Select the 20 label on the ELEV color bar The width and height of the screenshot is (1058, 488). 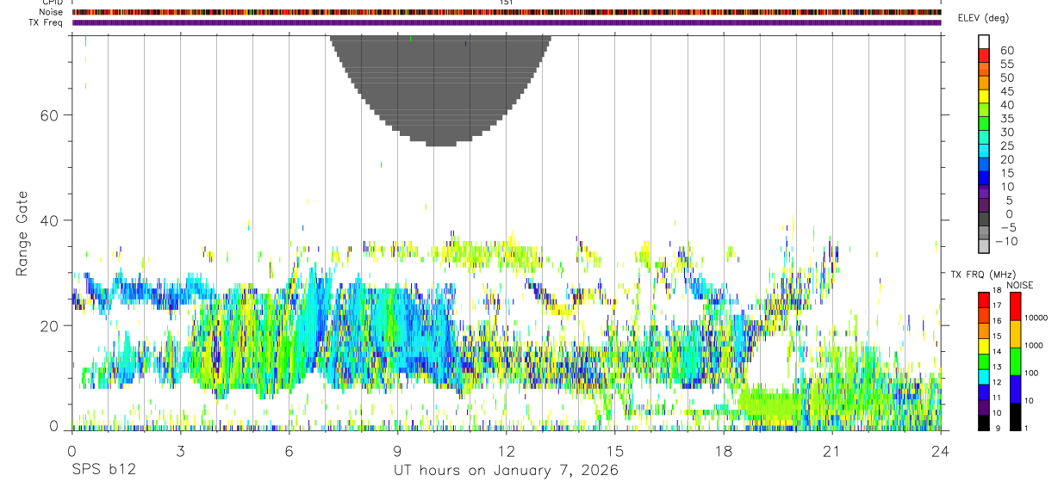[1006, 159]
